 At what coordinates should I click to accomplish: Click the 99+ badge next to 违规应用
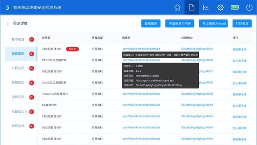coord(31,97)
